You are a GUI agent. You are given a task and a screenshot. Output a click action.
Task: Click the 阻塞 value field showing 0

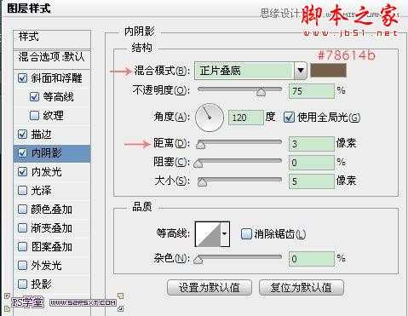312,163
